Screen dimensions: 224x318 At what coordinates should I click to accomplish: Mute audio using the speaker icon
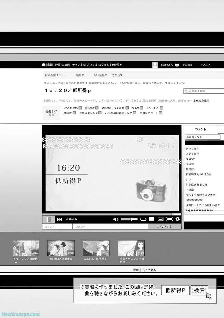click(x=116, y=219)
